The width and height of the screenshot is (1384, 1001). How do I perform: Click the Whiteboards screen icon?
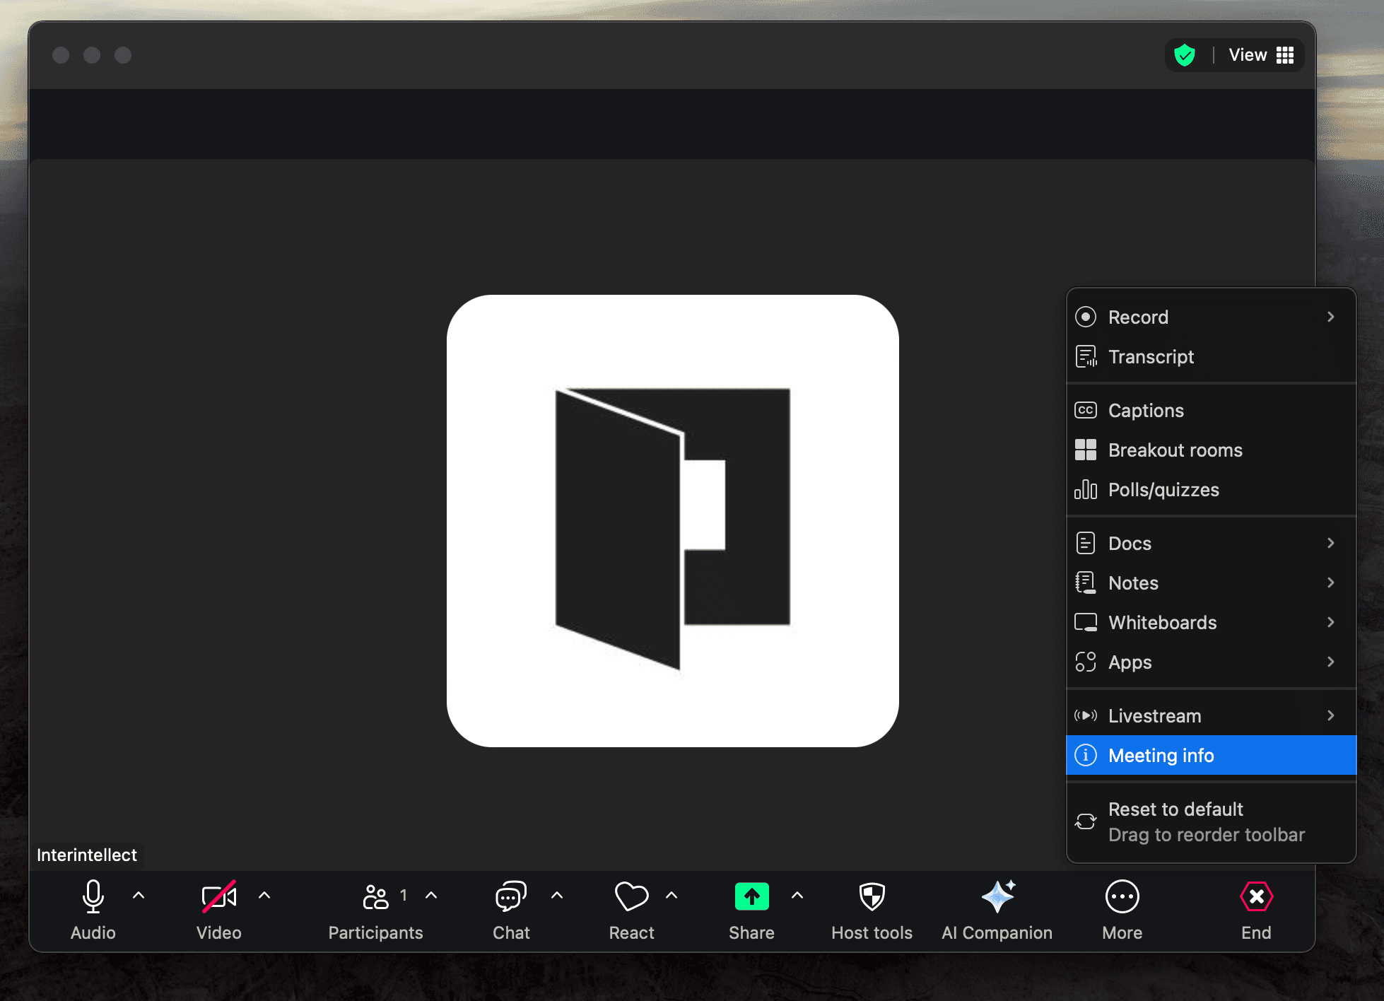[1086, 622]
